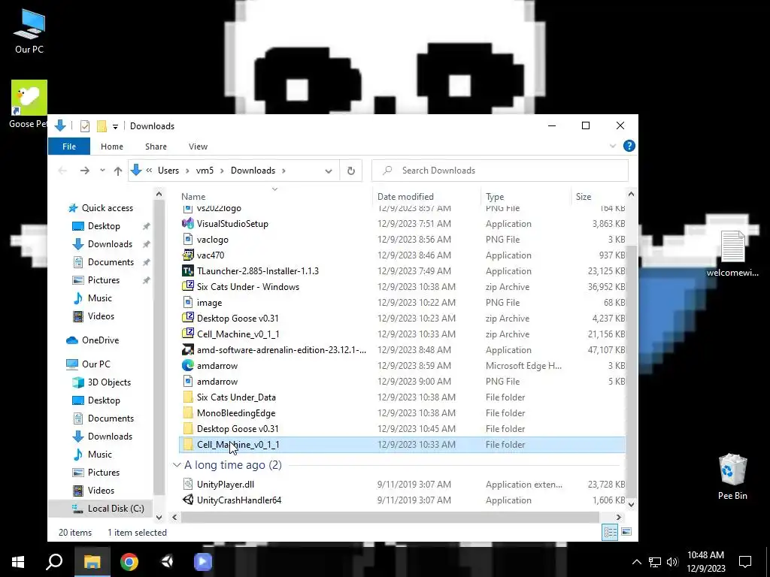Open the File ribbon tab
This screenshot has width=770, height=577.
click(68, 147)
